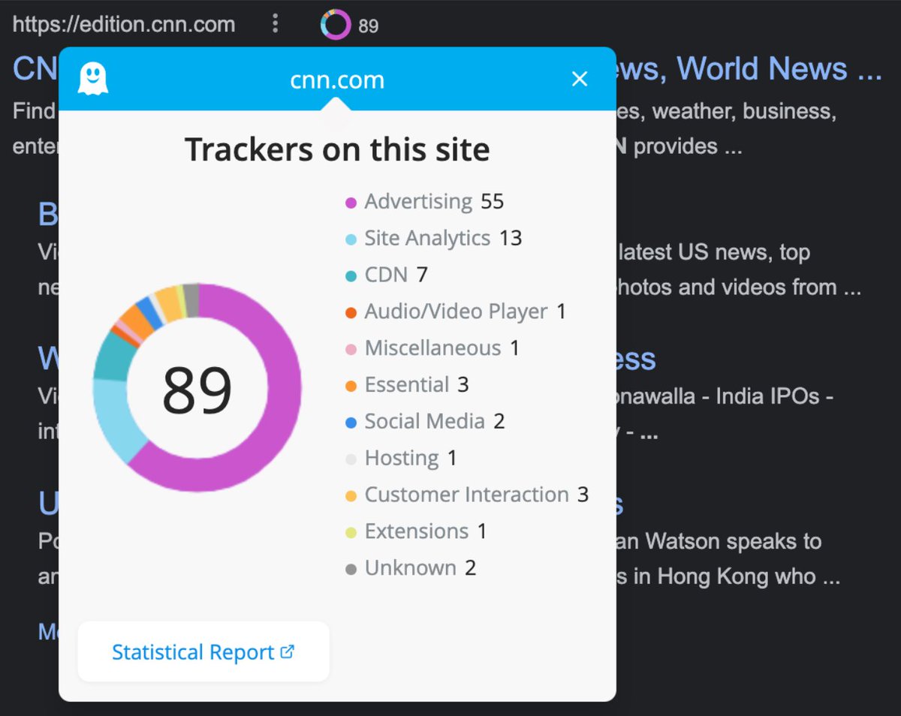Click the teal CDN legend dot

[351, 276]
